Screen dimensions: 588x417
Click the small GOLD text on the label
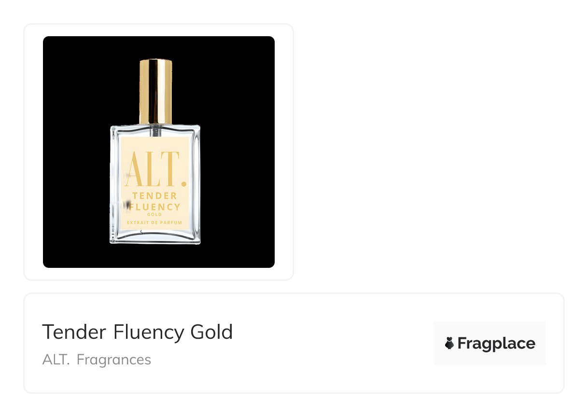[155, 215]
